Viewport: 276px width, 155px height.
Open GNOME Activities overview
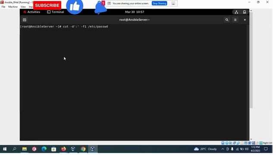[x=31, y=12]
